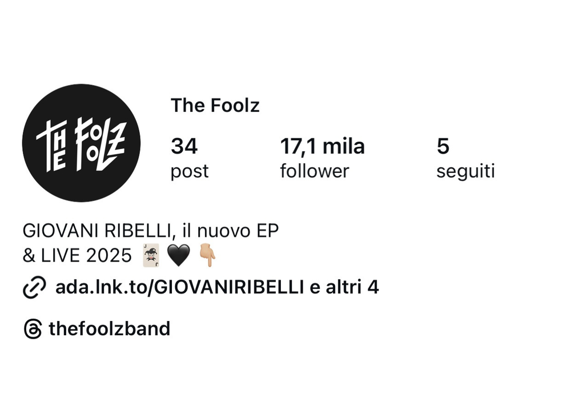Open The Foolz profile picture

pos(81,143)
